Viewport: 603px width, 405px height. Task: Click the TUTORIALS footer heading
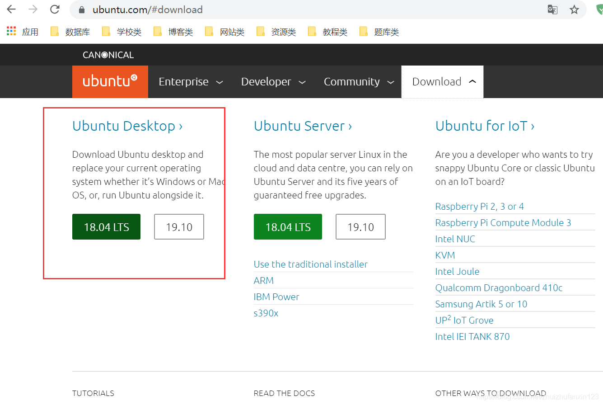coord(93,393)
